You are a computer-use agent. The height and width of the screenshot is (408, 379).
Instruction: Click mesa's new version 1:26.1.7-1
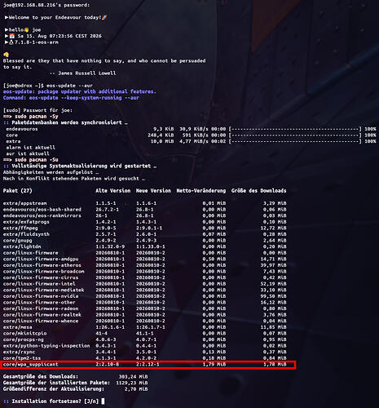pos(151,327)
